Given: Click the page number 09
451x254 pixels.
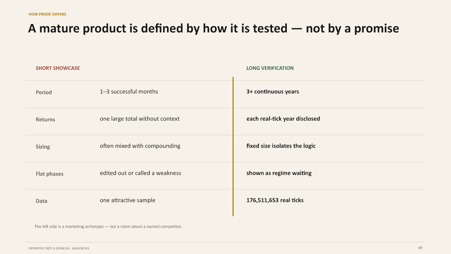Looking at the screenshot, I should click(x=420, y=248).
